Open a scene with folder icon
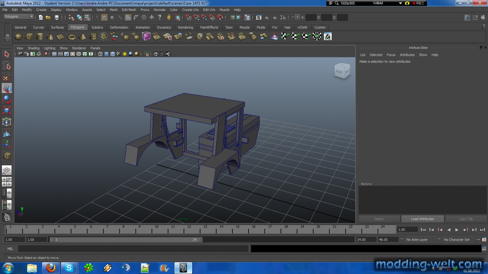Image resolution: width=488 pixels, height=274 pixels. point(48,17)
